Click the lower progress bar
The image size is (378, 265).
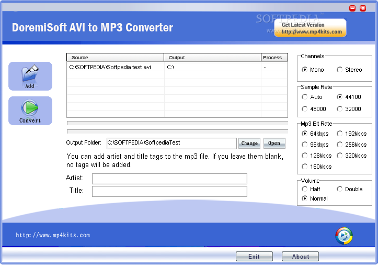(x=177, y=131)
